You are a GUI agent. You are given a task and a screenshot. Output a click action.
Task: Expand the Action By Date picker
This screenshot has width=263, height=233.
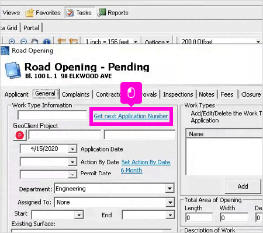(72, 162)
